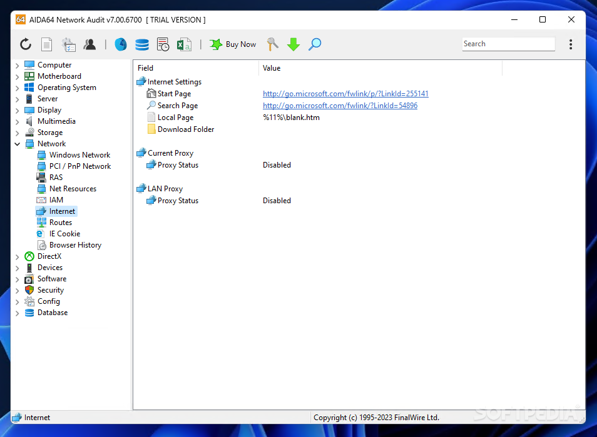This screenshot has height=437, width=597.
Task: Click the user silhouette toolbar icon
Action: pyautogui.click(x=90, y=44)
